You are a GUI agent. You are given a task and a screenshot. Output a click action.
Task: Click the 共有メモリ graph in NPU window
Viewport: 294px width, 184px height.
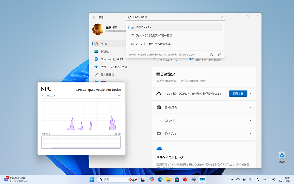tap(81, 142)
